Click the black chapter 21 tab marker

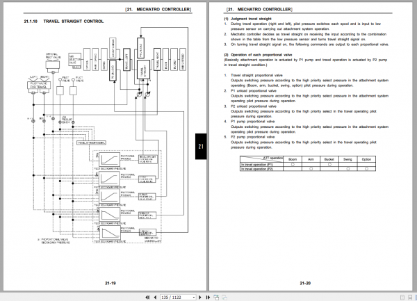tap(201, 146)
